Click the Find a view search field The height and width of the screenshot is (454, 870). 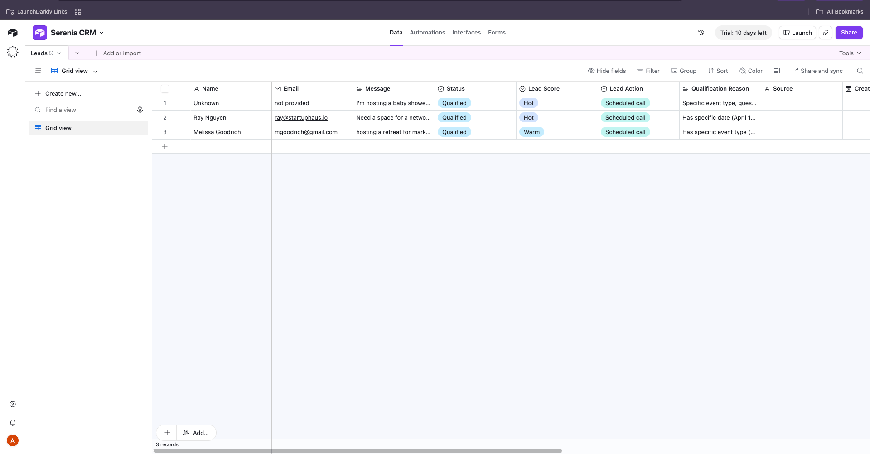point(84,110)
